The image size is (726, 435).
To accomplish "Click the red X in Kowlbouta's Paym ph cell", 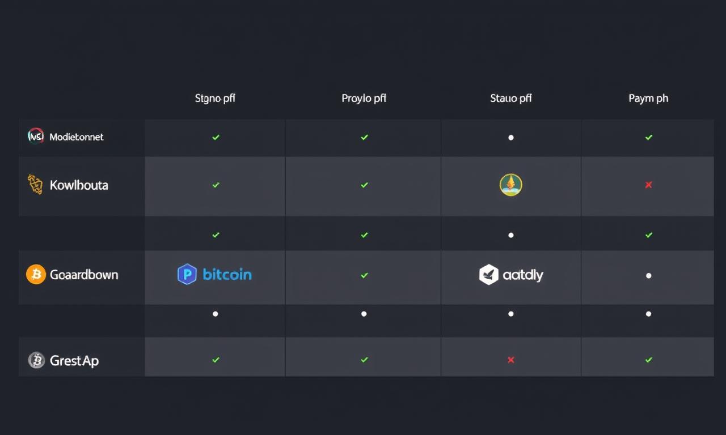I will point(649,185).
